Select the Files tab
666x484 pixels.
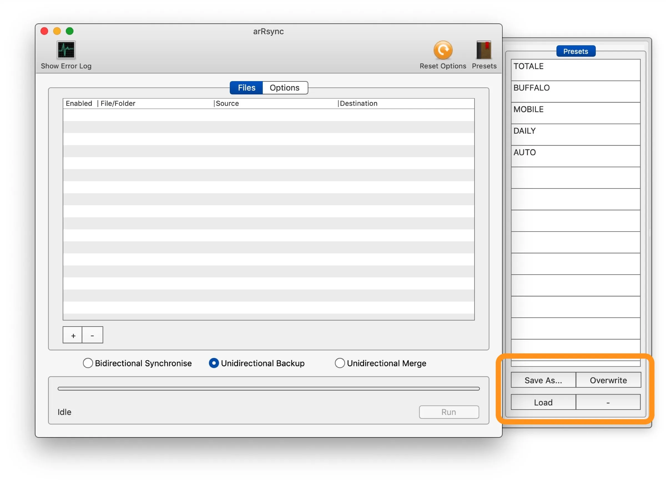(x=247, y=87)
